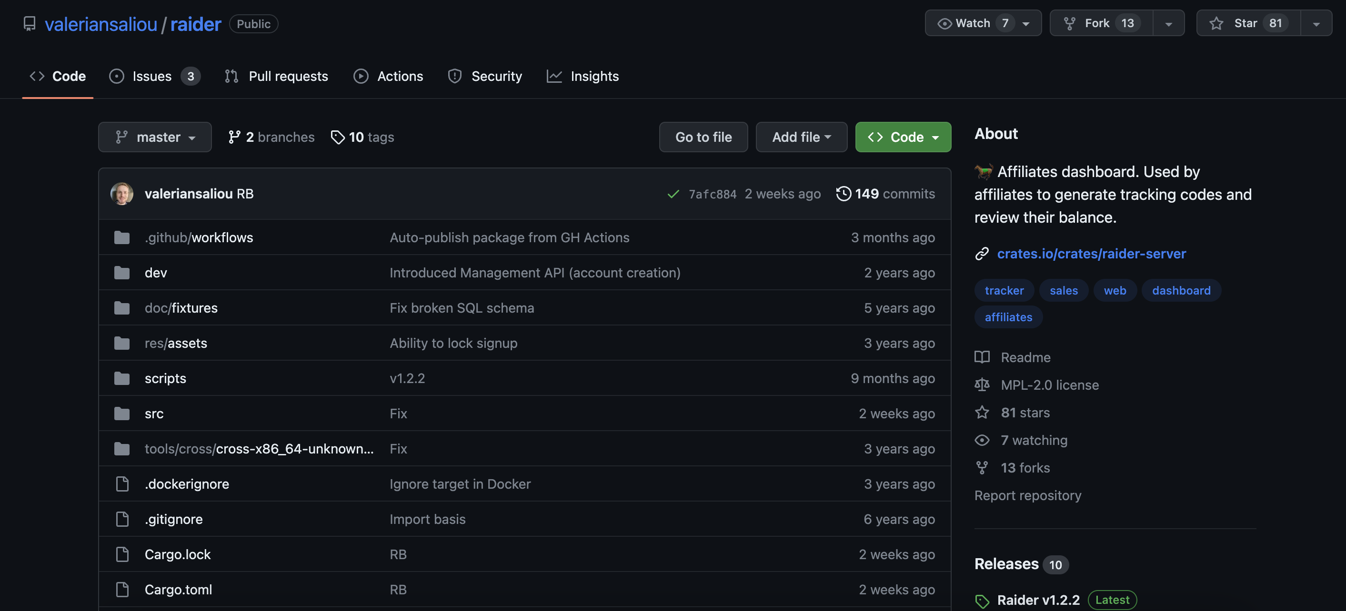Click the green commit status checkmark
1346x611 pixels.
tap(673, 194)
